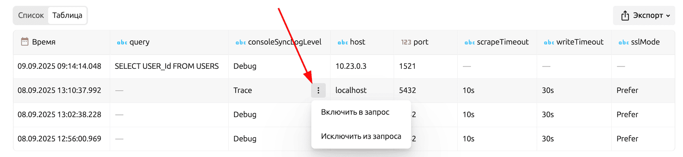Click the 08.09.2025 12:56:00.969 timestamp cell
The width and height of the screenshot is (683, 157).
pyautogui.click(x=59, y=139)
